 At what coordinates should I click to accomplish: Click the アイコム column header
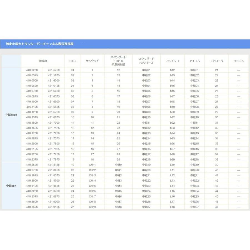coord(194,61)
